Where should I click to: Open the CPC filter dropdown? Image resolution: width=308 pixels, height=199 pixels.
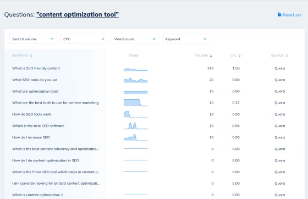[x=84, y=39]
